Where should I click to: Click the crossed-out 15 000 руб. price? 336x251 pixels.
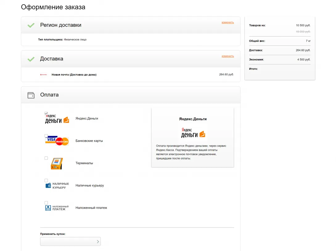[x=303, y=32]
